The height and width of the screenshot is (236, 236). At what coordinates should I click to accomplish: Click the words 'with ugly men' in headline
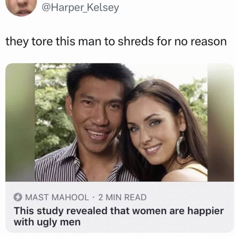click(x=47, y=222)
